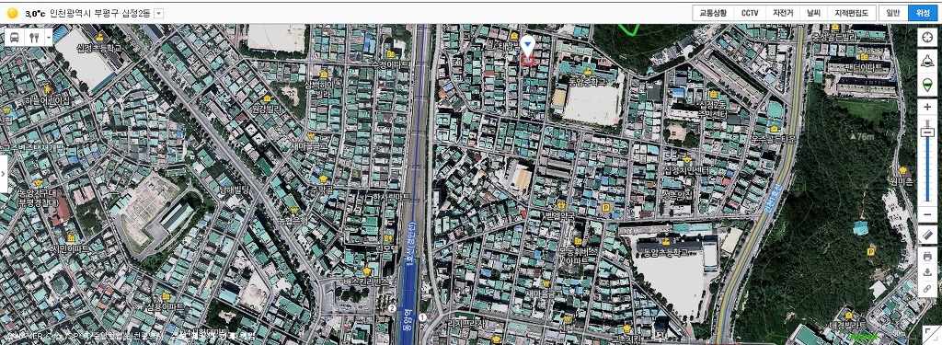
Task: Show bus stops with the bus icon
Action: point(15,37)
